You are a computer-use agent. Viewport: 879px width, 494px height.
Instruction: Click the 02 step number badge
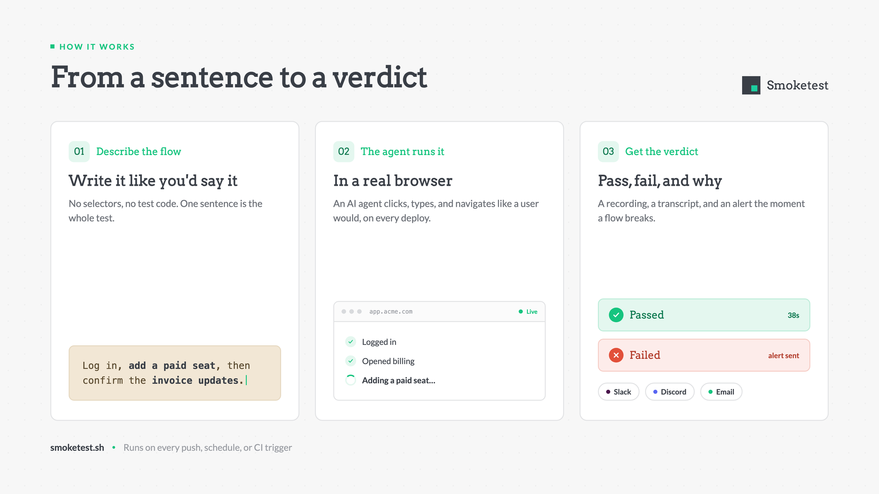(344, 151)
